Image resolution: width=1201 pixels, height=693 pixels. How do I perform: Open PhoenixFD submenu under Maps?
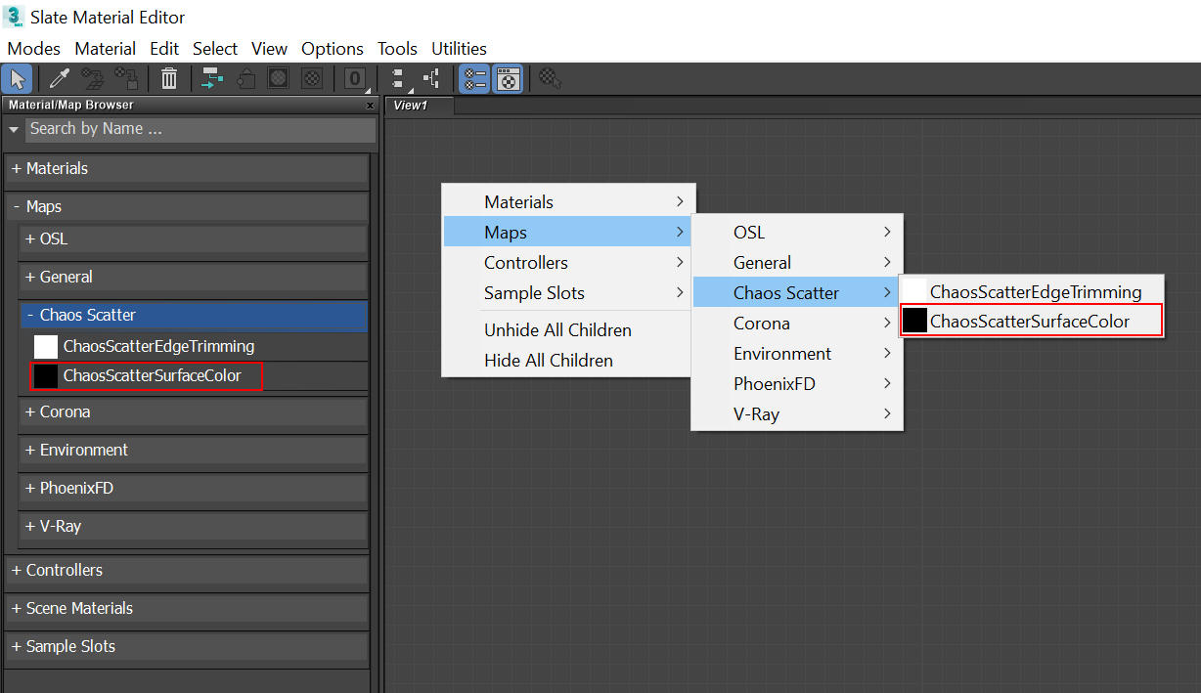[797, 383]
